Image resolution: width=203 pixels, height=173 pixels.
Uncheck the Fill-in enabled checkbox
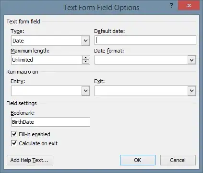[x=14, y=134]
